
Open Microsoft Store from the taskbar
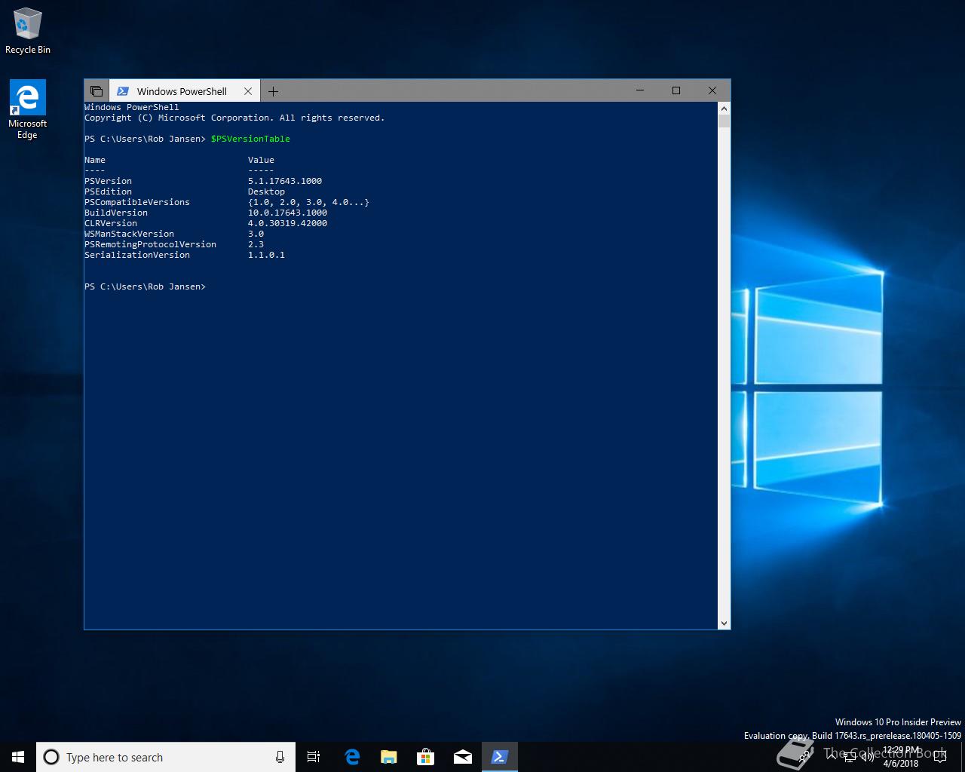(x=426, y=757)
